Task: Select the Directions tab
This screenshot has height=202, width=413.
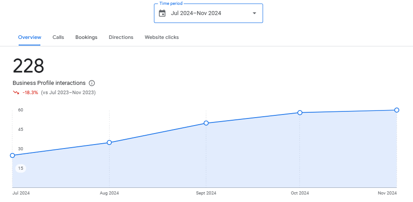Action: [x=121, y=38]
